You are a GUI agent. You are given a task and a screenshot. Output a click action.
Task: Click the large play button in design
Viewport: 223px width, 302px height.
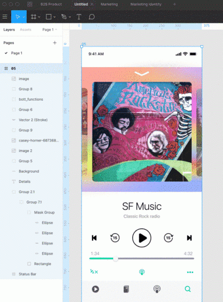pyautogui.click(x=142, y=238)
